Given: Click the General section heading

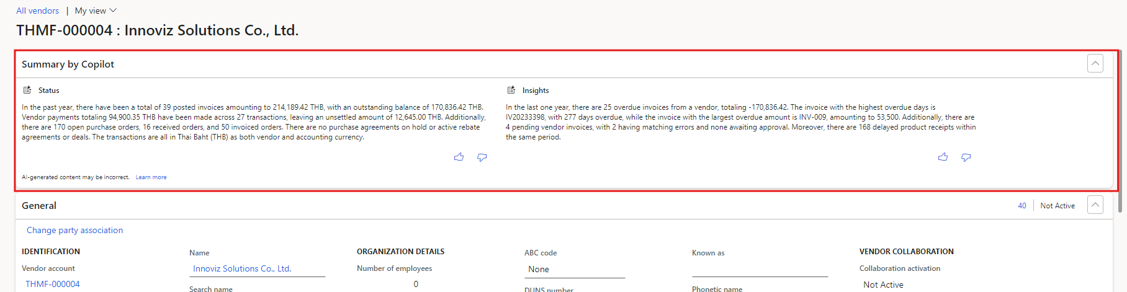Looking at the screenshot, I should 39,205.
